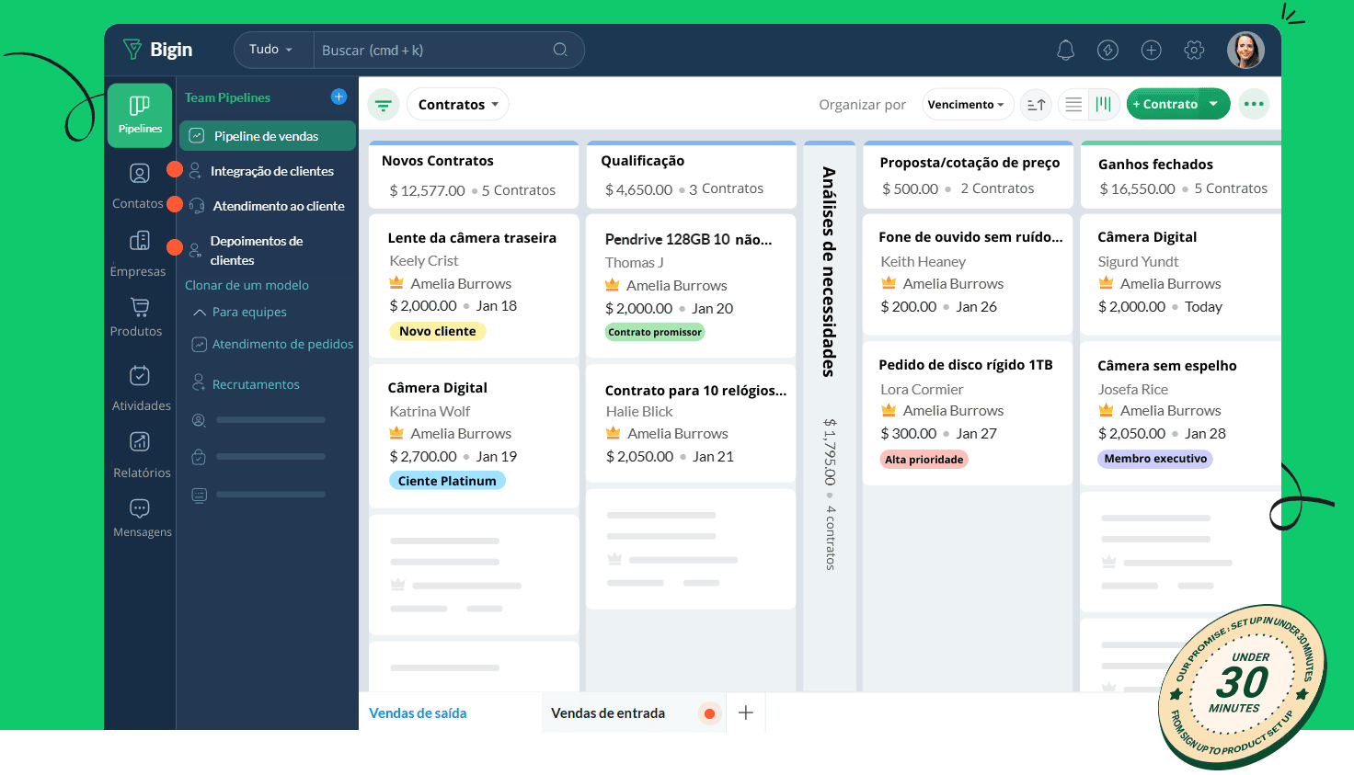
Task: Click the Membro executivo tag
Action: (1155, 458)
